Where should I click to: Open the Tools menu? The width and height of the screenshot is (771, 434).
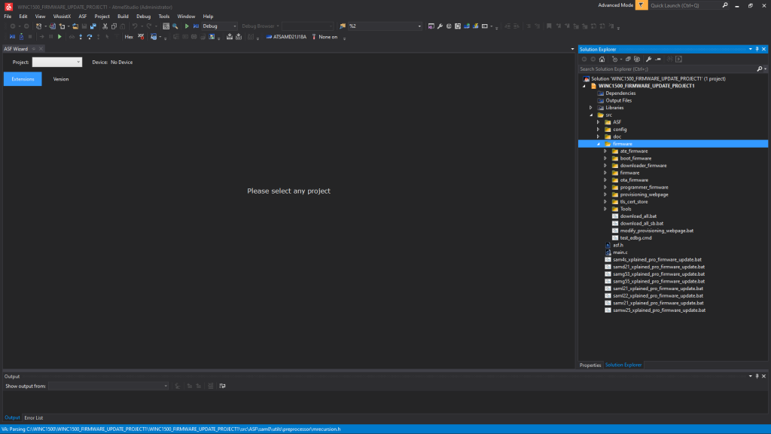163,17
